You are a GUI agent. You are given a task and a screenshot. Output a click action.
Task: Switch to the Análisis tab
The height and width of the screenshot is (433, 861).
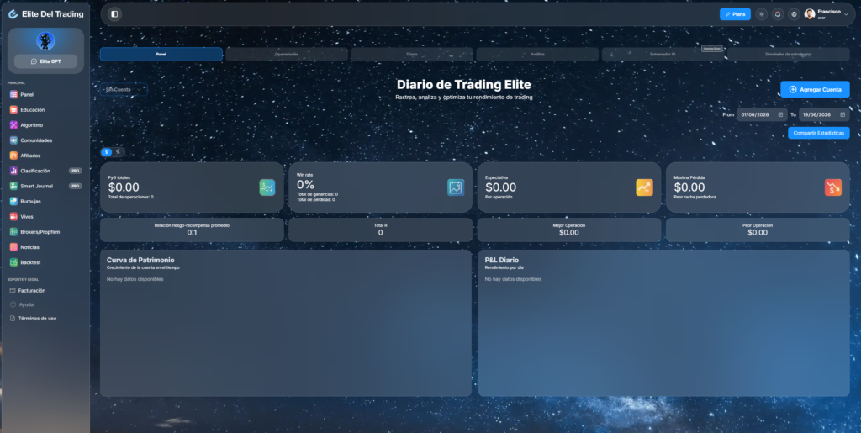coord(537,55)
